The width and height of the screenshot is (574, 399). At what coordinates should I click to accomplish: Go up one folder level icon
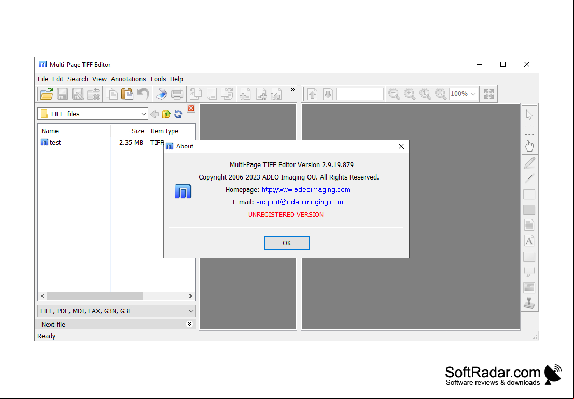pyautogui.click(x=166, y=114)
